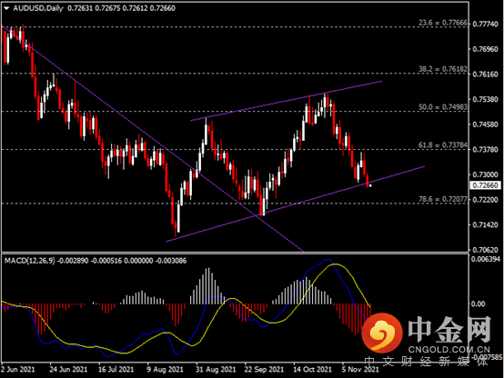Click the yellow MACD signal line peak

(x=336, y=264)
